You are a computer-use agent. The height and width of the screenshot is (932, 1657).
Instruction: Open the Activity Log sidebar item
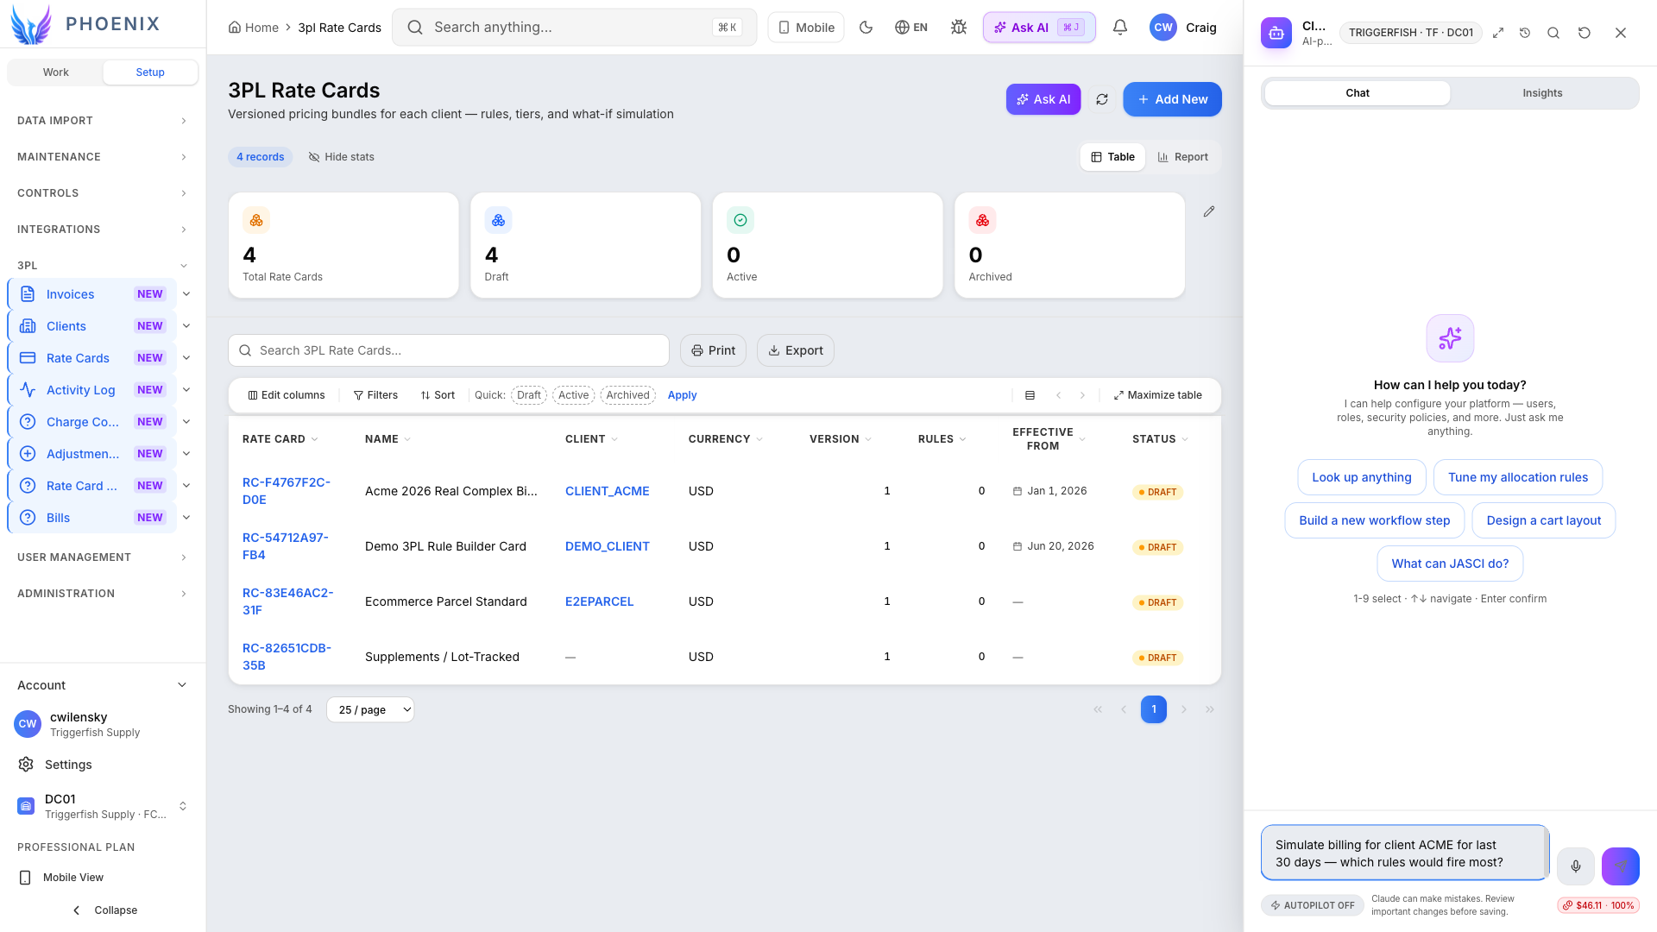[x=91, y=390]
